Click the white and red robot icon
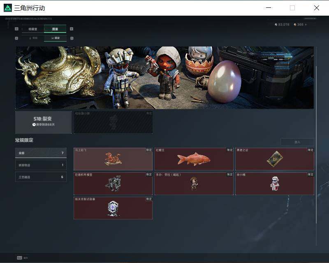Screen dimensions: 329x263 (x=275, y=184)
